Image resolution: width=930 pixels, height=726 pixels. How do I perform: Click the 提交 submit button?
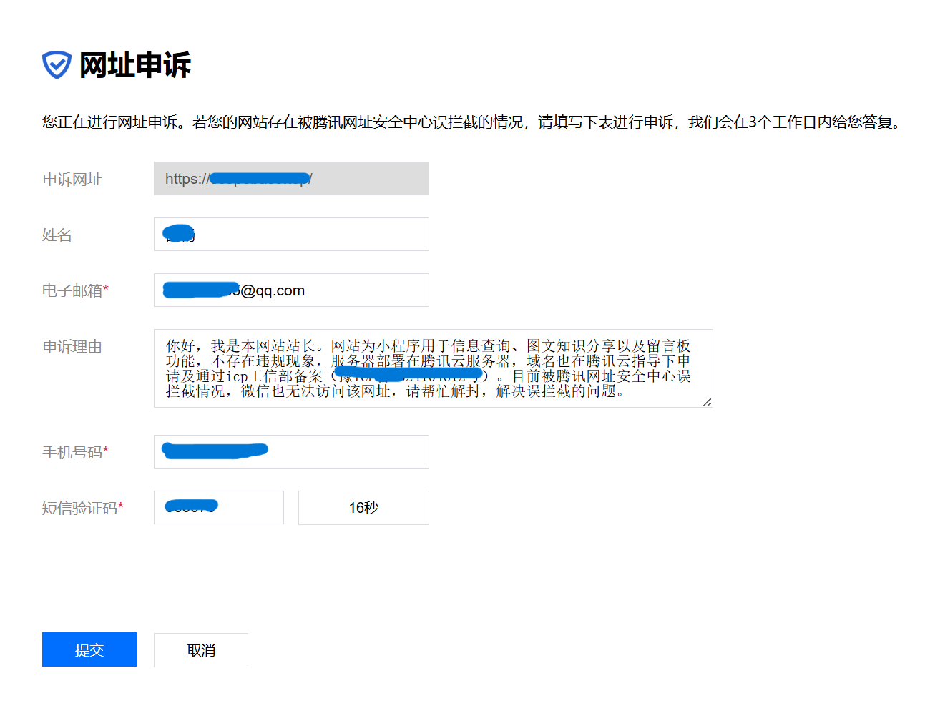click(x=89, y=649)
